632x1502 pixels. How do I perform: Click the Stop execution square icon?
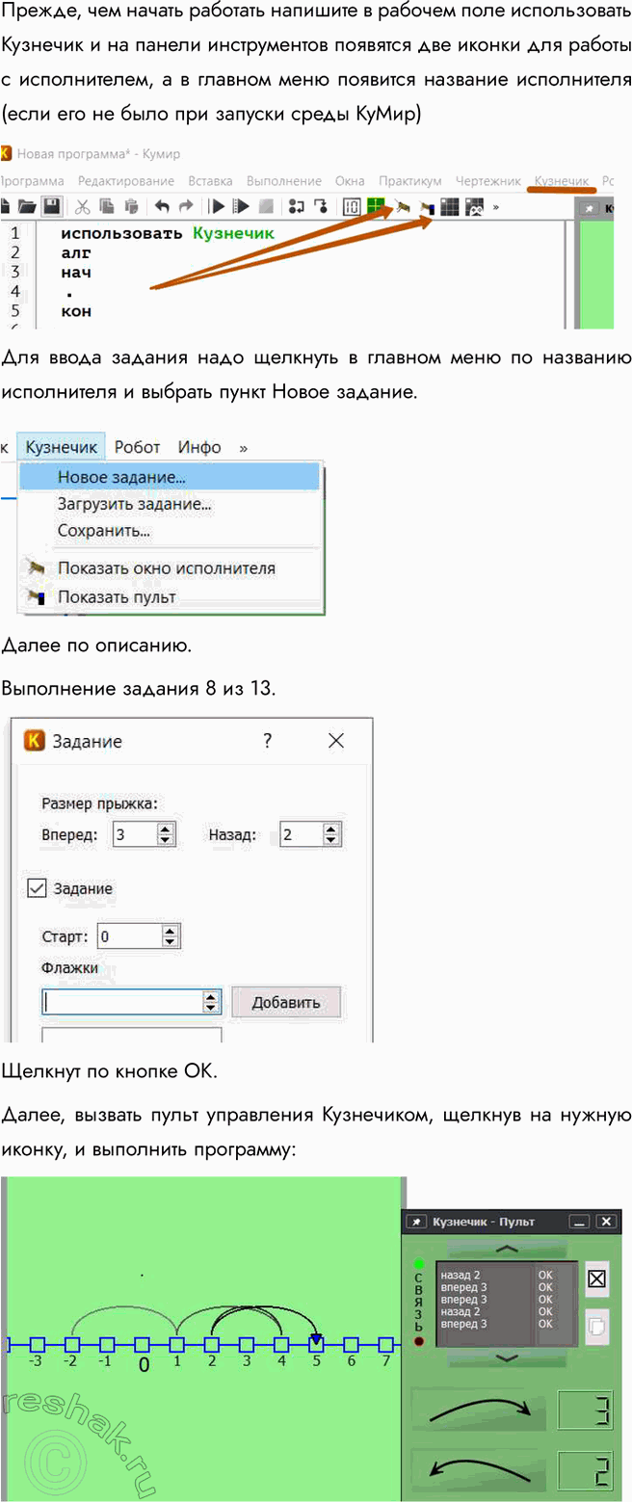point(266,206)
